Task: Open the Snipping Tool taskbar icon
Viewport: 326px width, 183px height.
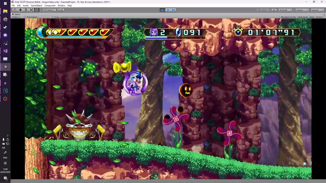Action: pos(5,74)
